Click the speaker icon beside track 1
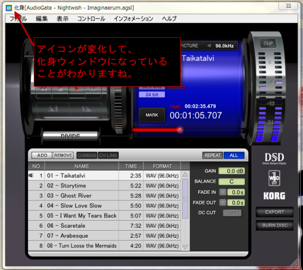Screen dimensions: 303x270 click(x=31, y=176)
